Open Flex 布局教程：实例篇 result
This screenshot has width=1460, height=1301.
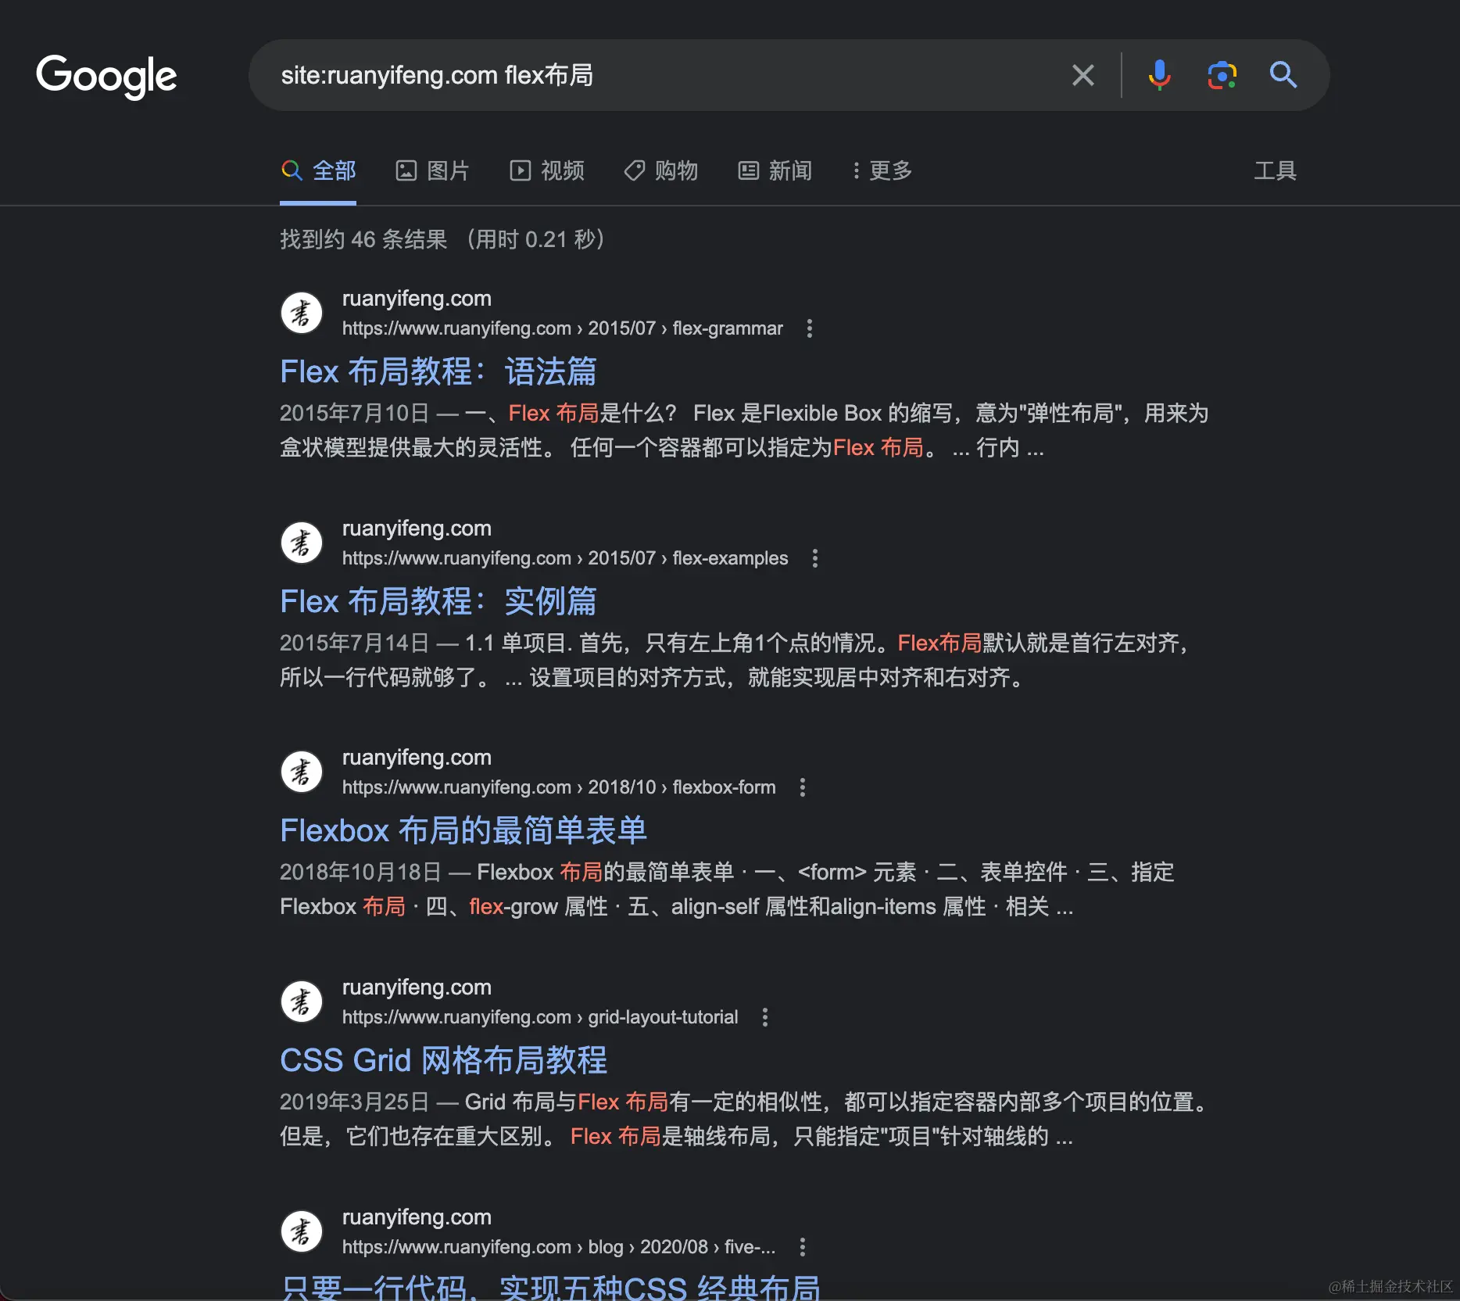coord(438,601)
